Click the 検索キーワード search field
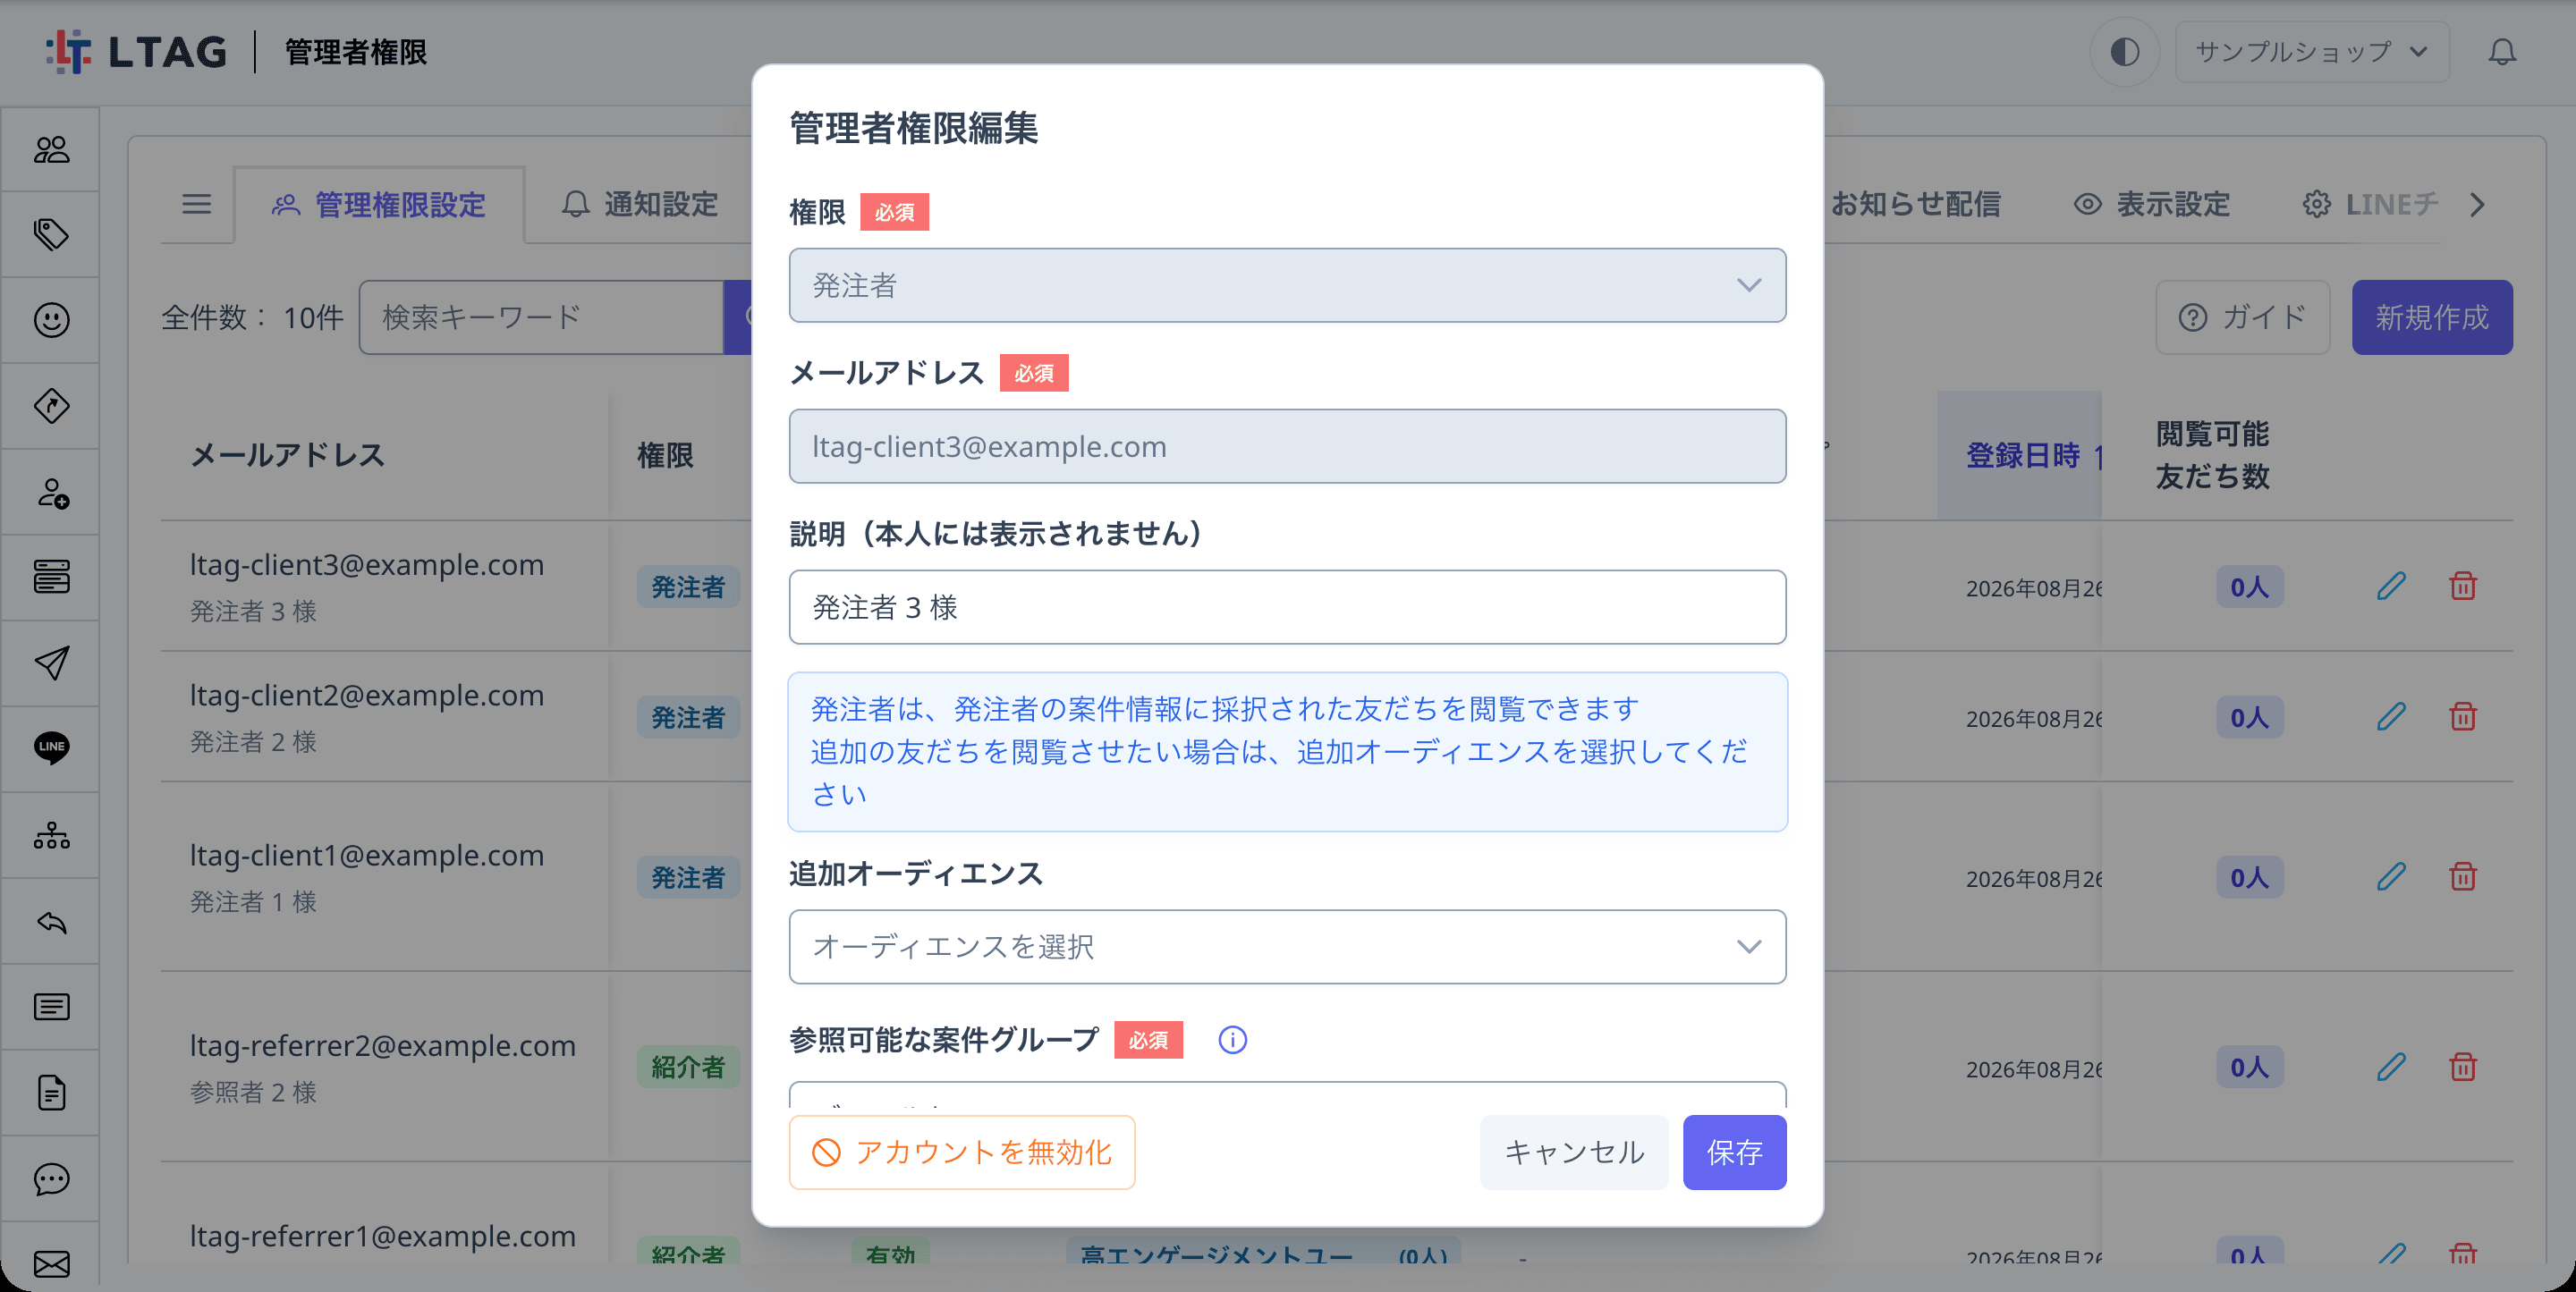Viewport: 2576px width, 1292px height. [x=541, y=318]
